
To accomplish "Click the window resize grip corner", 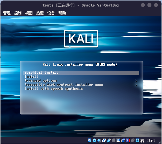I will pos(160,142).
